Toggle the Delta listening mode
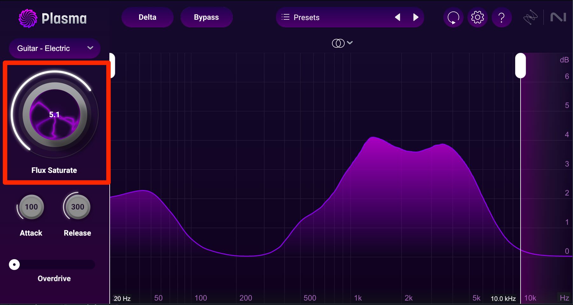 click(148, 17)
